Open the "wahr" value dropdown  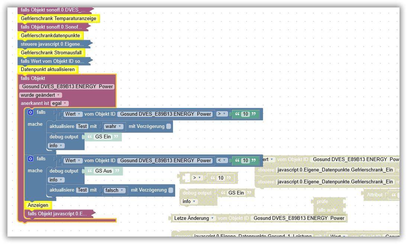click(x=114, y=126)
